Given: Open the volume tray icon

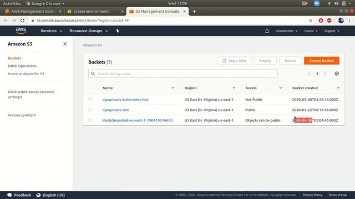Looking at the screenshot, I should point(337,3).
